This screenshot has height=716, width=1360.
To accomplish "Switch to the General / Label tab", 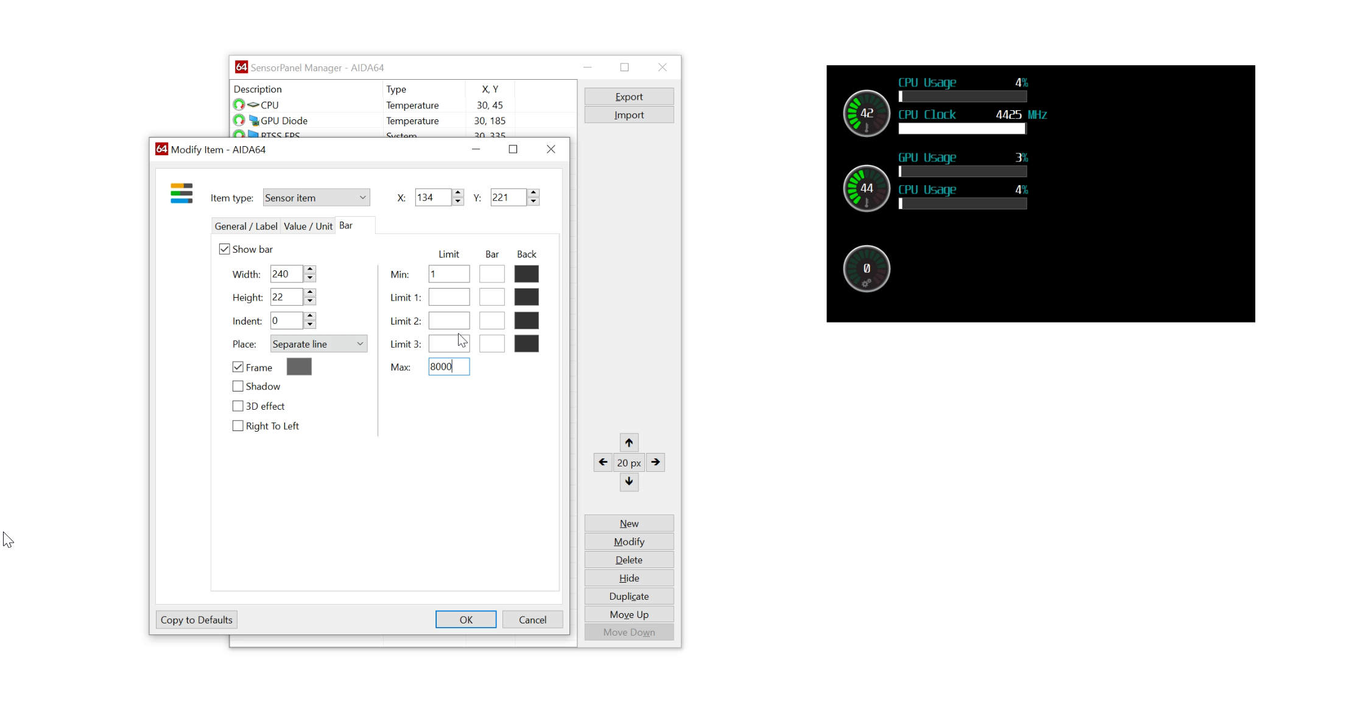I will 246,226.
